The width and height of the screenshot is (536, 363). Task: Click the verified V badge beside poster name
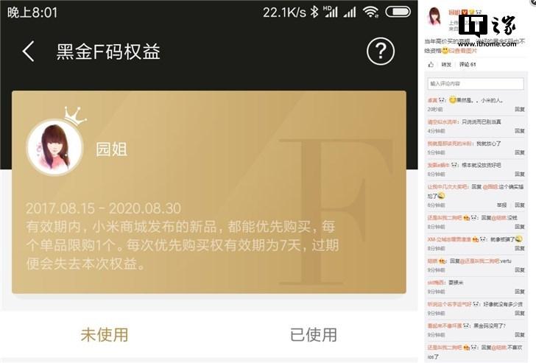click(x=464, y=13)
